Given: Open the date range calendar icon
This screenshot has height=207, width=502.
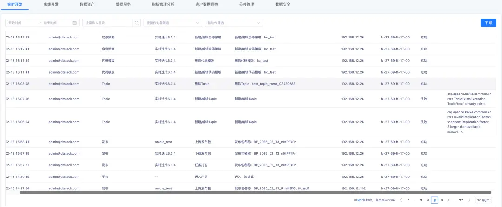Looking at the screenshot, I should 74,23.
